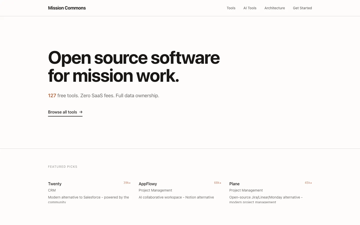Click the FEATURED PICKS section heading
The width and height of the screenshot is (360, 225).
pos(62,166)
